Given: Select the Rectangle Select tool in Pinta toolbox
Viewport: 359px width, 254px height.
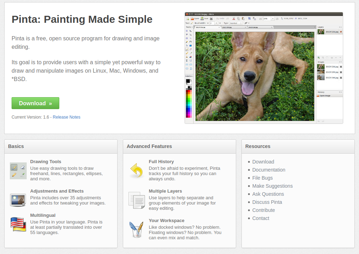Looking at the screenshot, I should [187, 31].
